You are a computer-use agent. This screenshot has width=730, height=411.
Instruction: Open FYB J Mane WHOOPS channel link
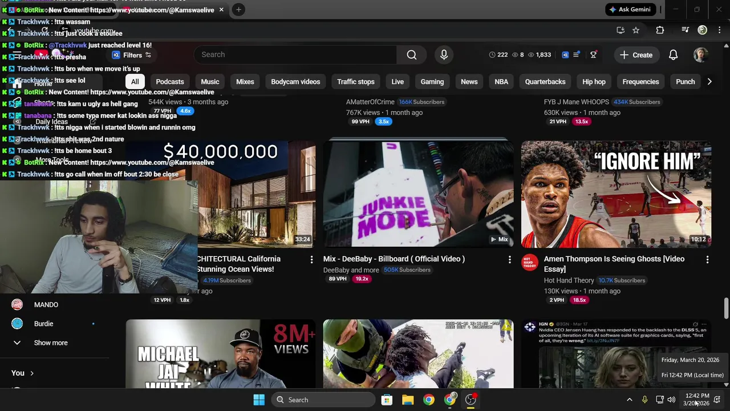(x=576, y=102)
